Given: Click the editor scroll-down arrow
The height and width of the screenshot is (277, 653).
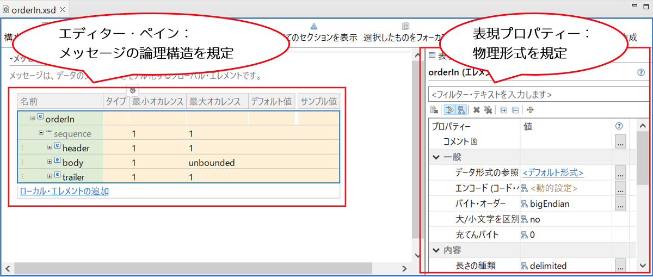Looking at the screenshot, I should pos(416,256).
